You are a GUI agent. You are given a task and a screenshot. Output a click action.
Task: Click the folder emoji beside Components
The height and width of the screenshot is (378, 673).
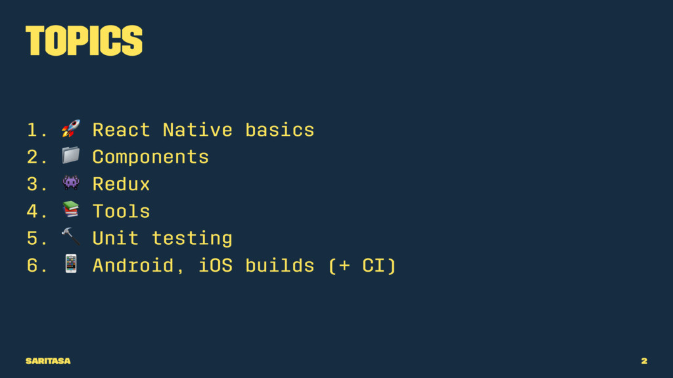click(x=71, y=155)
